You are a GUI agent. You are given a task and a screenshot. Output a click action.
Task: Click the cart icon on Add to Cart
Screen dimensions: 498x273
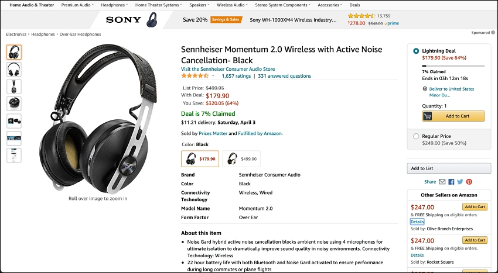click(x=428, y=116)
